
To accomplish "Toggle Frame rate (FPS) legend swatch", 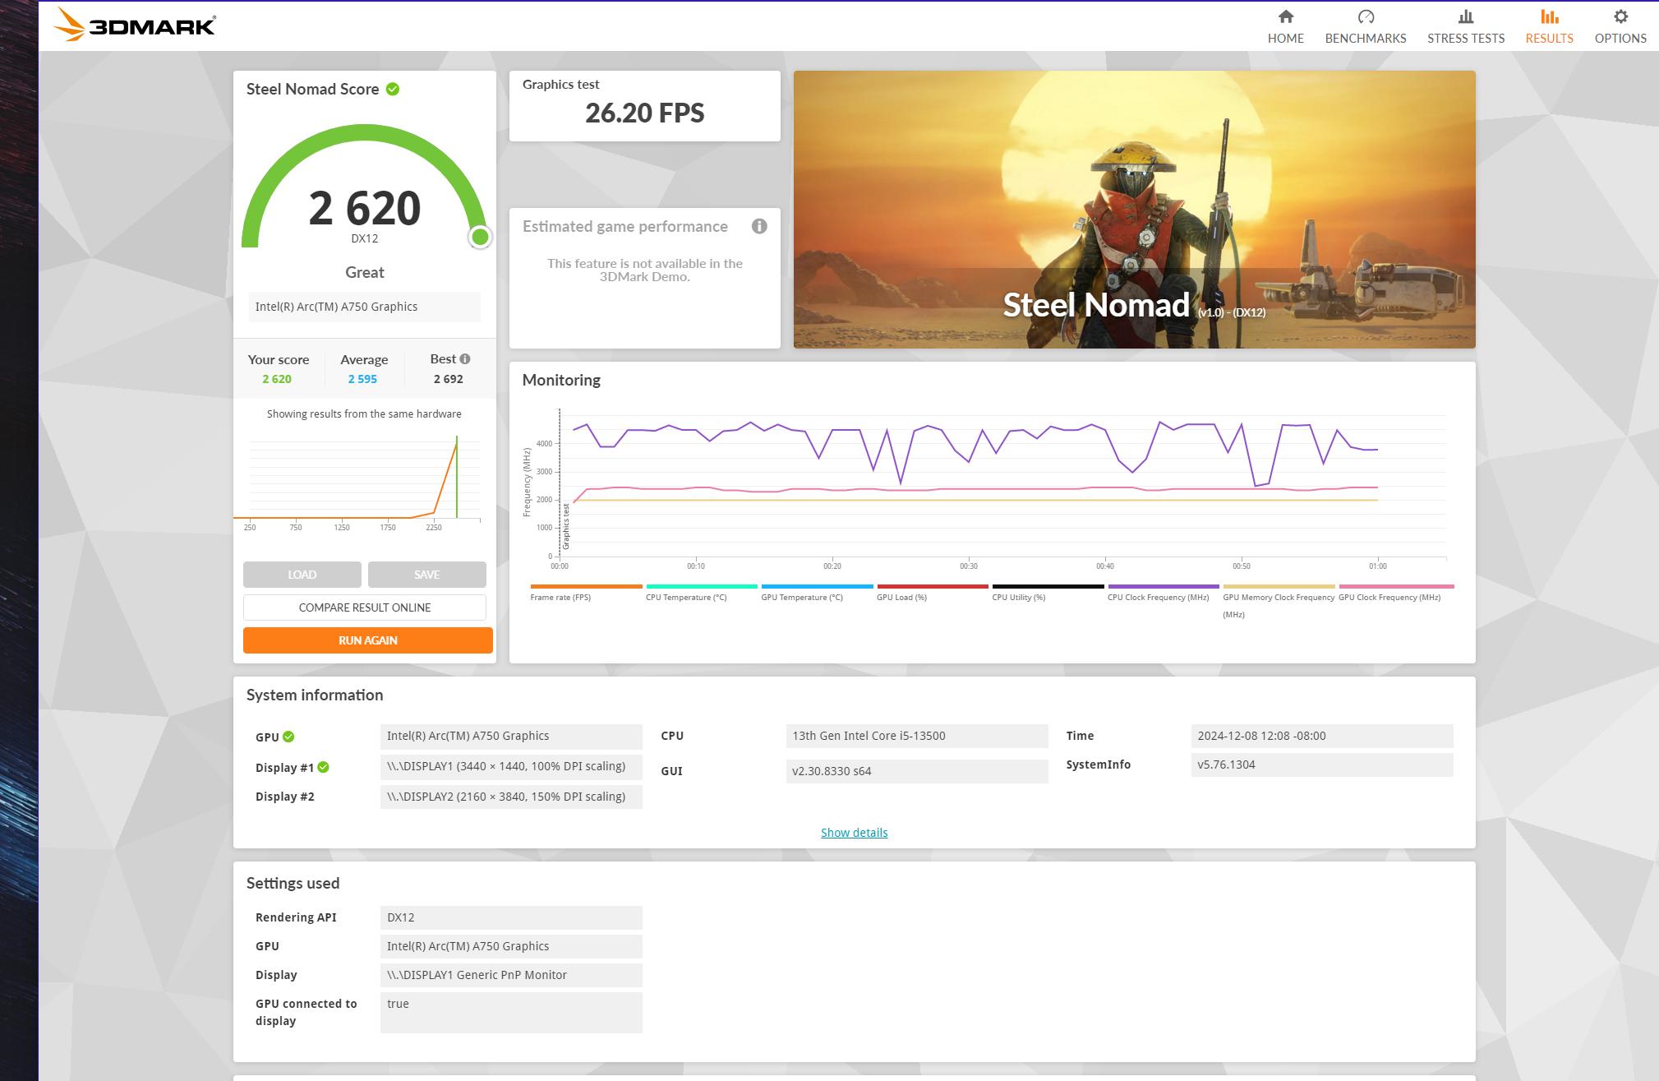I will click(587, 586).
